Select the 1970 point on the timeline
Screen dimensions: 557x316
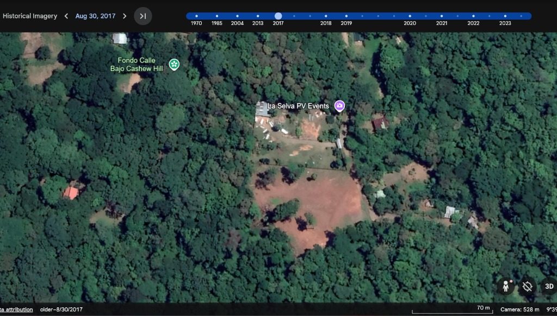coord(196,16)
